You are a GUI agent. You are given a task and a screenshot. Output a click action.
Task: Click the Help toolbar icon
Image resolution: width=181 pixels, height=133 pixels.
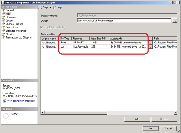point(54,7)
